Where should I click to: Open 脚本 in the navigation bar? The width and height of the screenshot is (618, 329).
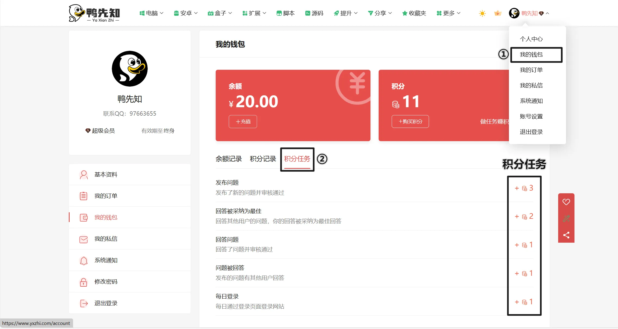[286, 13]
